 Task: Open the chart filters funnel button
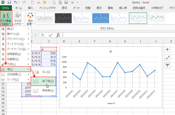click(x=168, y=65)
